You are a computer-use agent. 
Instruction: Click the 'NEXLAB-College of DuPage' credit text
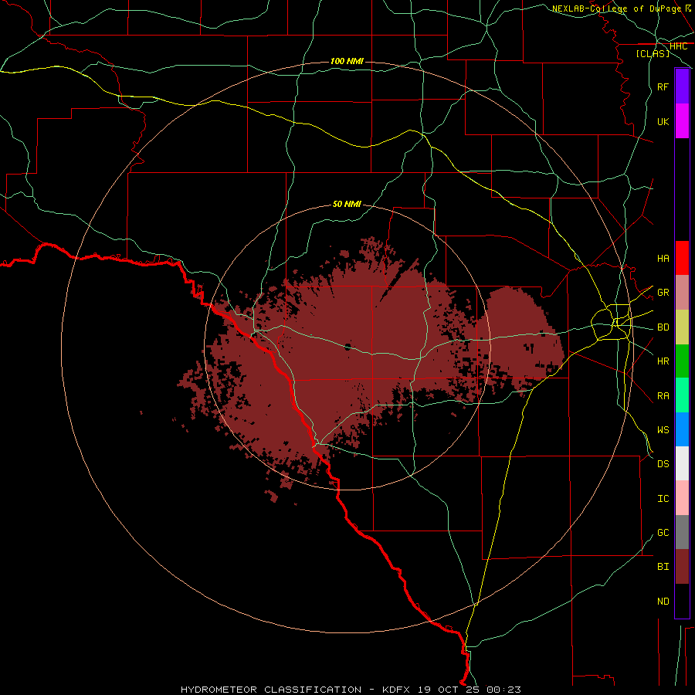coord(616,8)
